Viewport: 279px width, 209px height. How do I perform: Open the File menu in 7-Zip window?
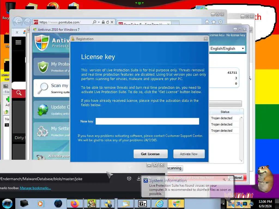point(7,92)
